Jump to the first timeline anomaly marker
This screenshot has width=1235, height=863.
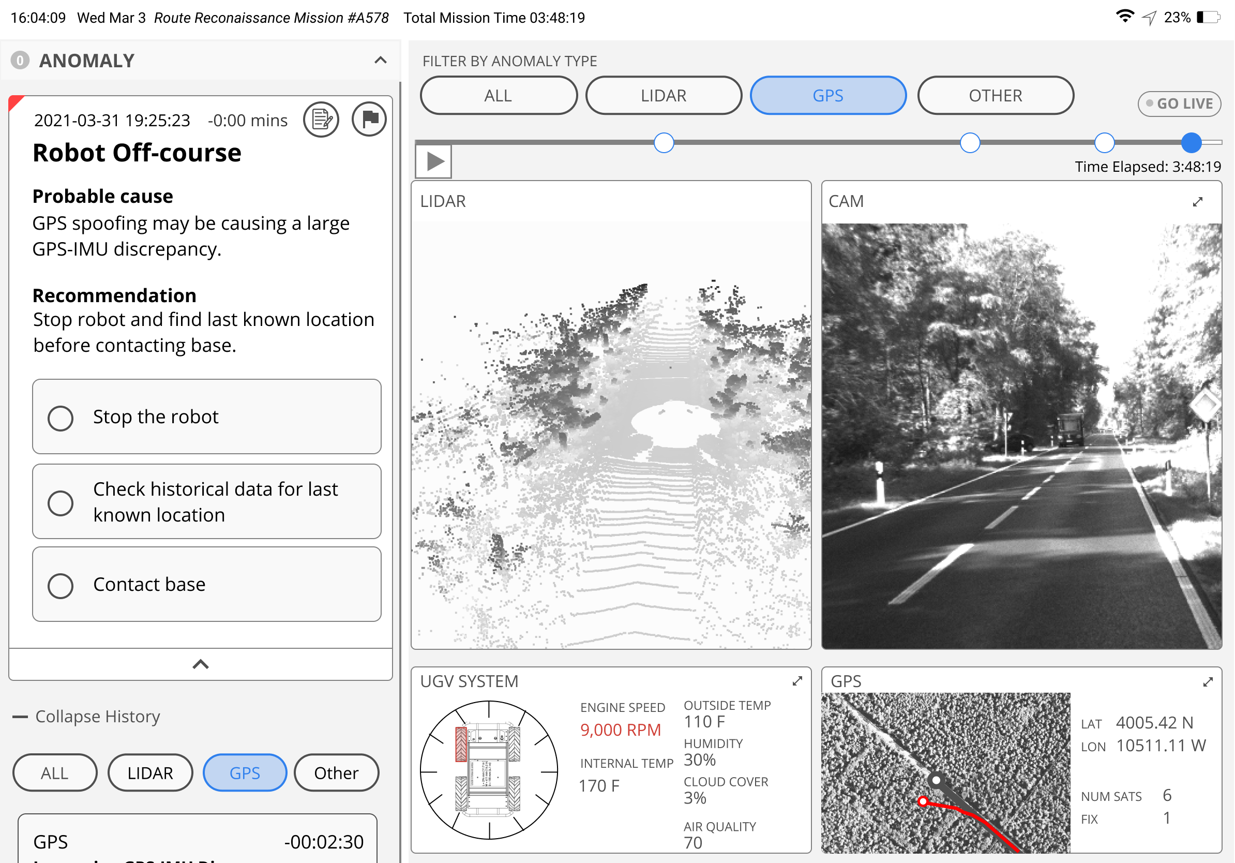pos(664,143)
